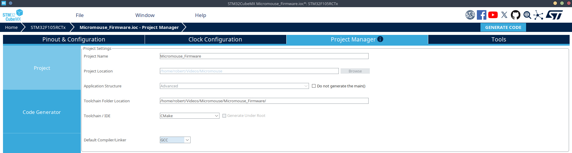The image size is (572, 153).
Task: Open the Toolchain / IDE CMake dropdown
Action: (190, 116)
